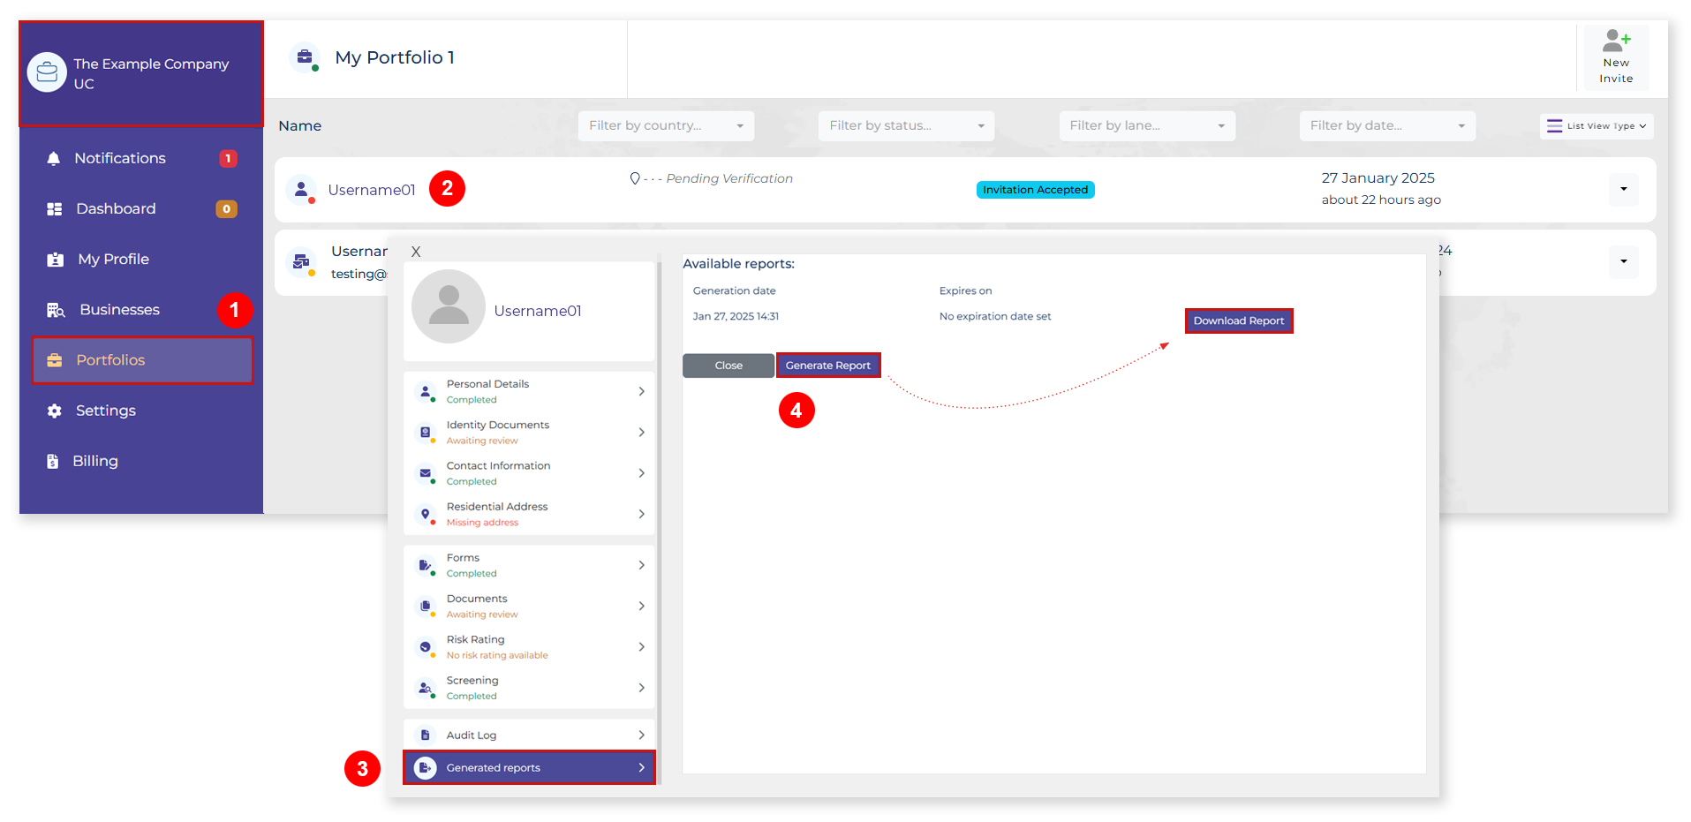Click The Example Company UC logo
This screenshot has height=822, width=1691.
coord(48,72)
